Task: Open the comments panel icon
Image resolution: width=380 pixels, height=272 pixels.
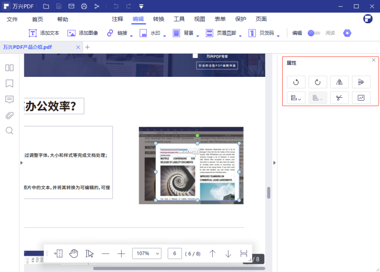Action: [x=9, y=99]
